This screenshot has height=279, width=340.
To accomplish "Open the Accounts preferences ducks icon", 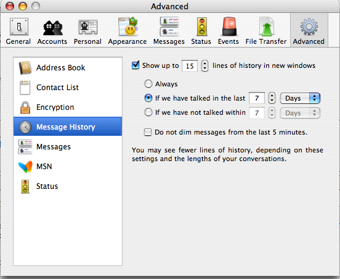I will pos(52,28).
